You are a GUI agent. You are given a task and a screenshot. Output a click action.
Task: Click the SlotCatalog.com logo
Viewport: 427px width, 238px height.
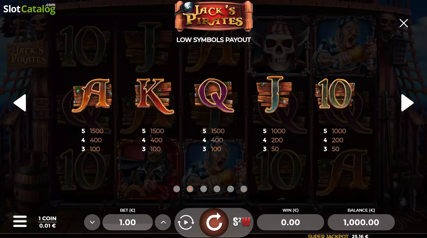pyautogui.click(x=29, y=9)
